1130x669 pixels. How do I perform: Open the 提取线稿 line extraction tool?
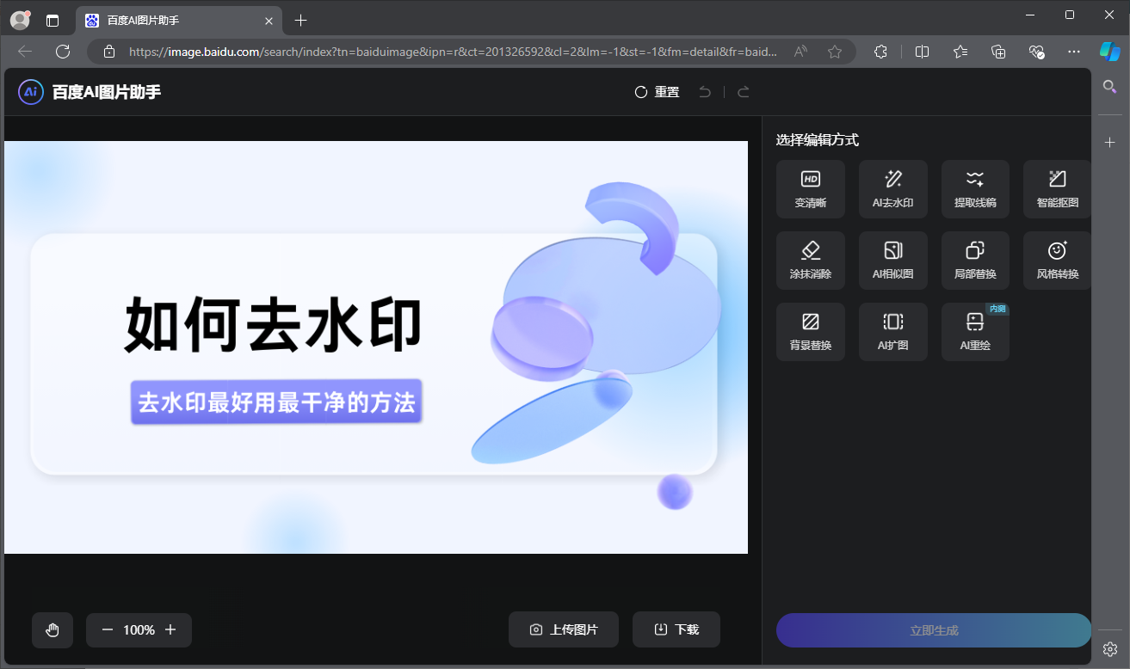[x=974, y=188]
